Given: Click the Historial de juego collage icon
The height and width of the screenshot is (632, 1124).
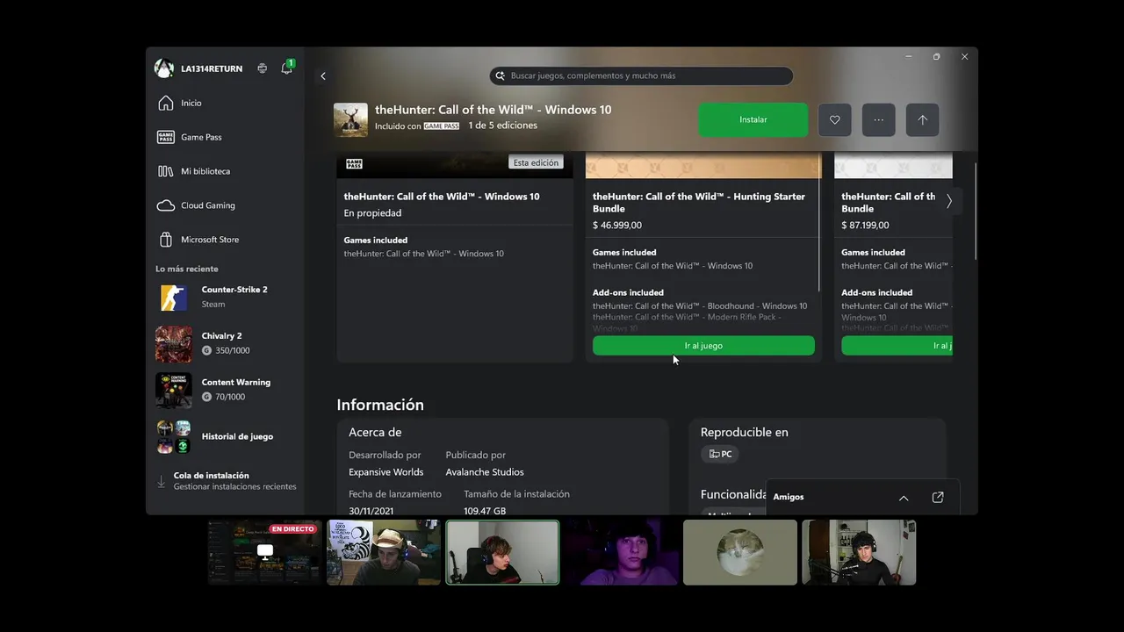Looking at the screenshot, I should coord(174,436).
